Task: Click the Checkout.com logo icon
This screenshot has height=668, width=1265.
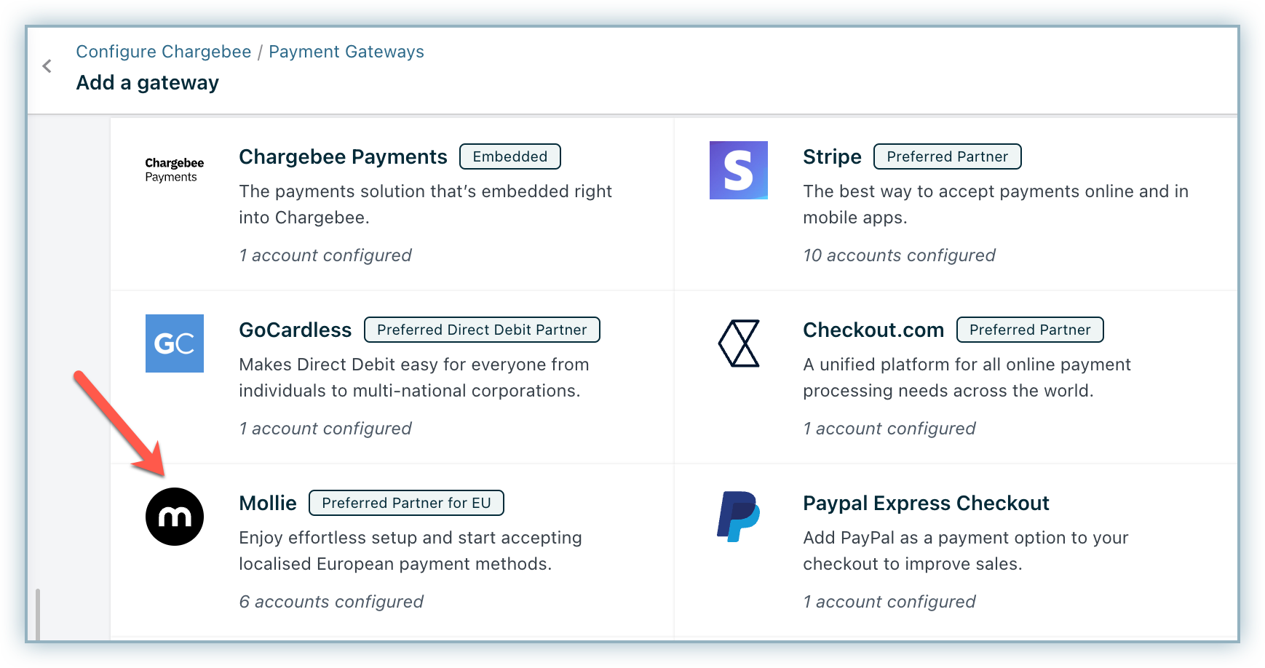Action: point(739,343)
